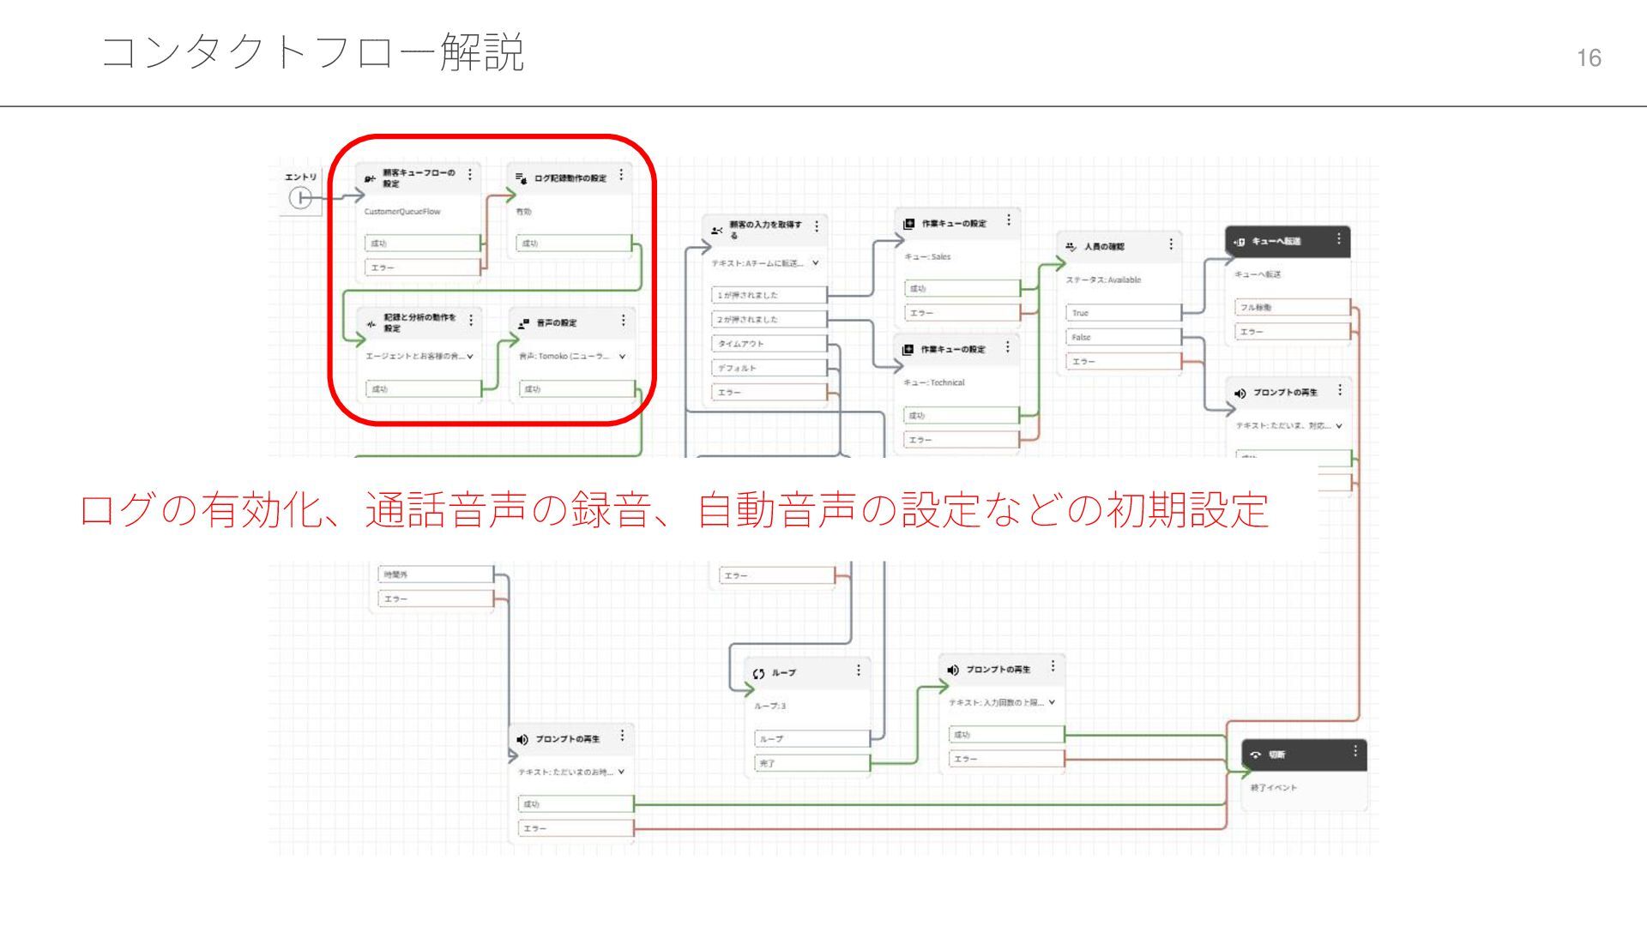Click エラー branch of キューへ転送
The height and width of the screenshot is (926, 1647).
[1293, 332]
